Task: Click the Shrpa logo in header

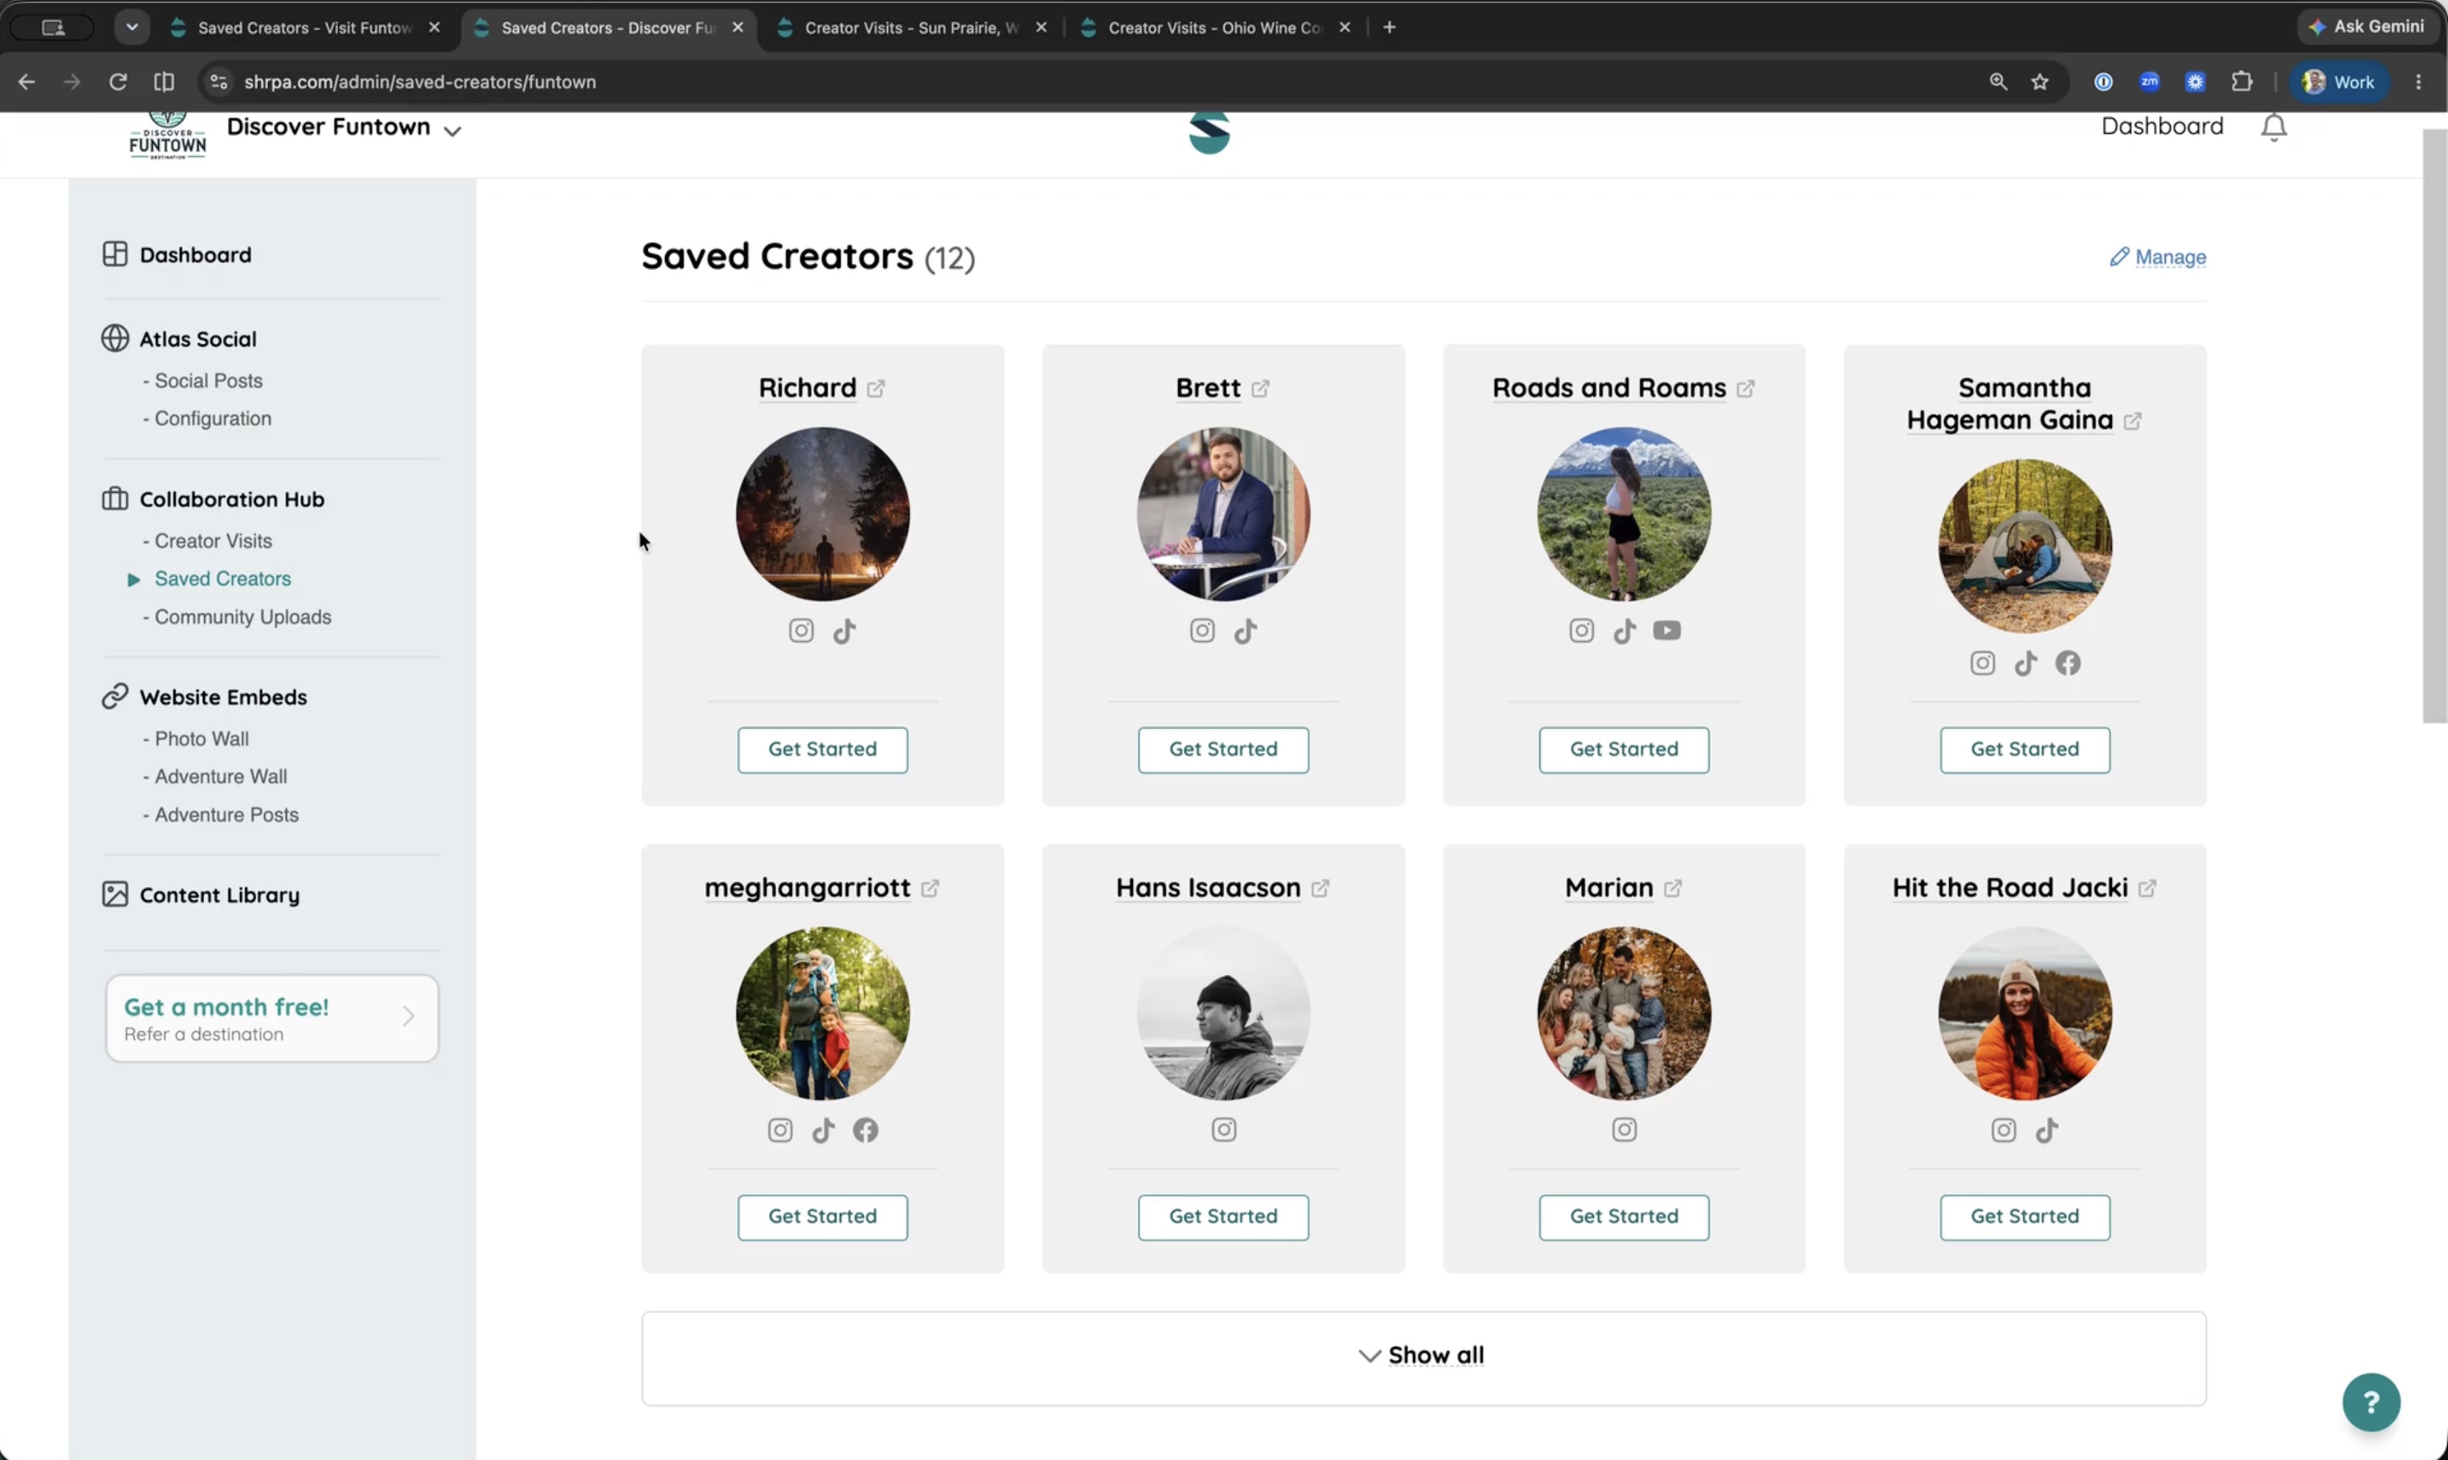Action: (x=1209, y=132)
